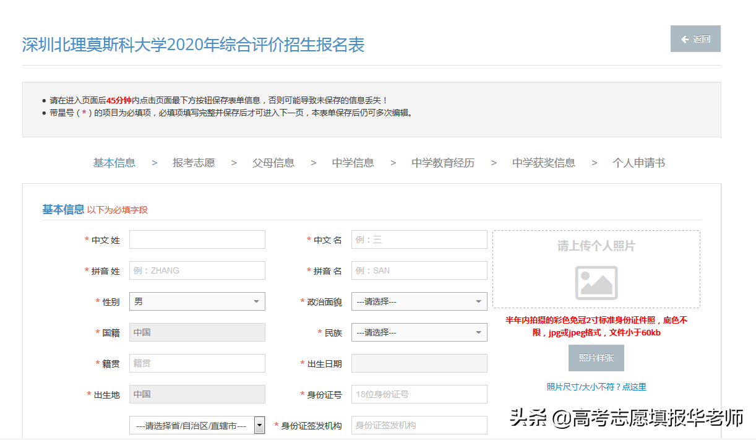Open the 中学信息 section
Screen dimensions: 756x440
pyautogui.click(x=353, y=163)
